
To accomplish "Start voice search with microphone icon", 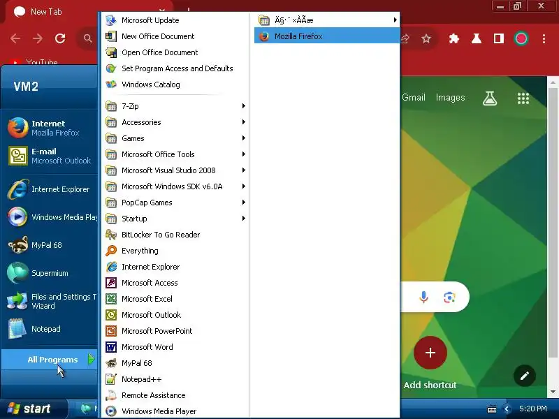I will (423, 297).
